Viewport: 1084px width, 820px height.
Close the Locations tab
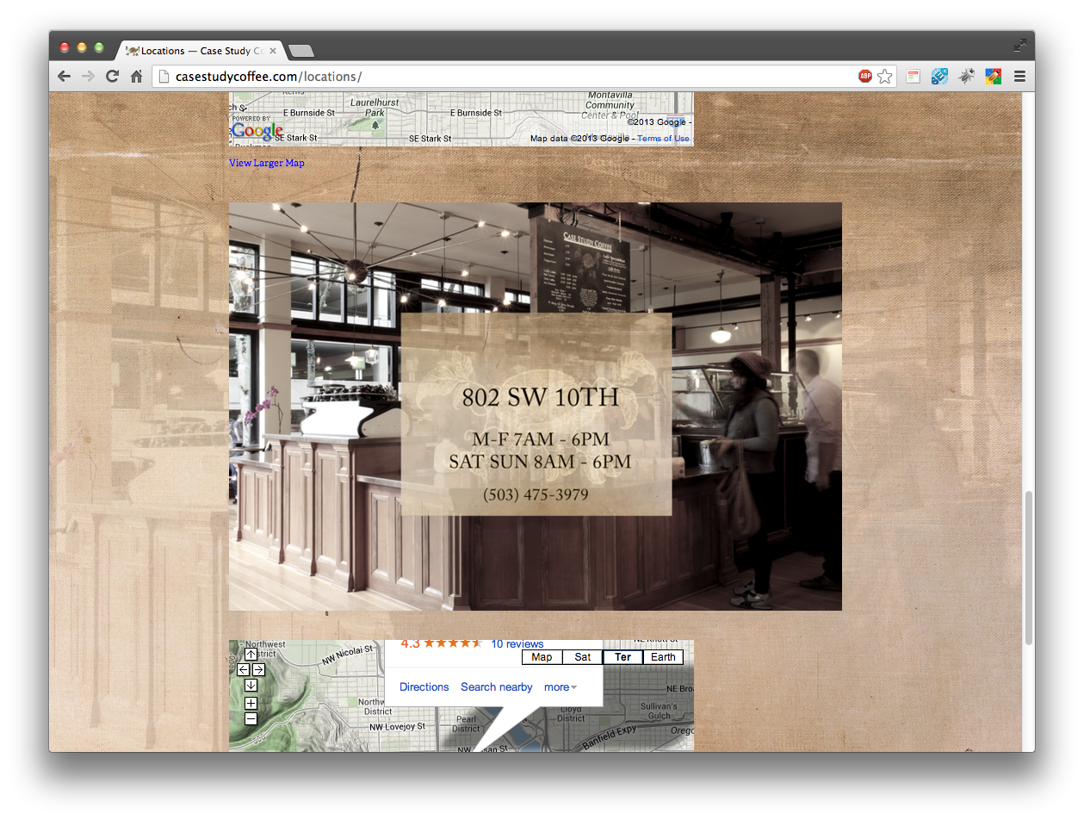273,51
